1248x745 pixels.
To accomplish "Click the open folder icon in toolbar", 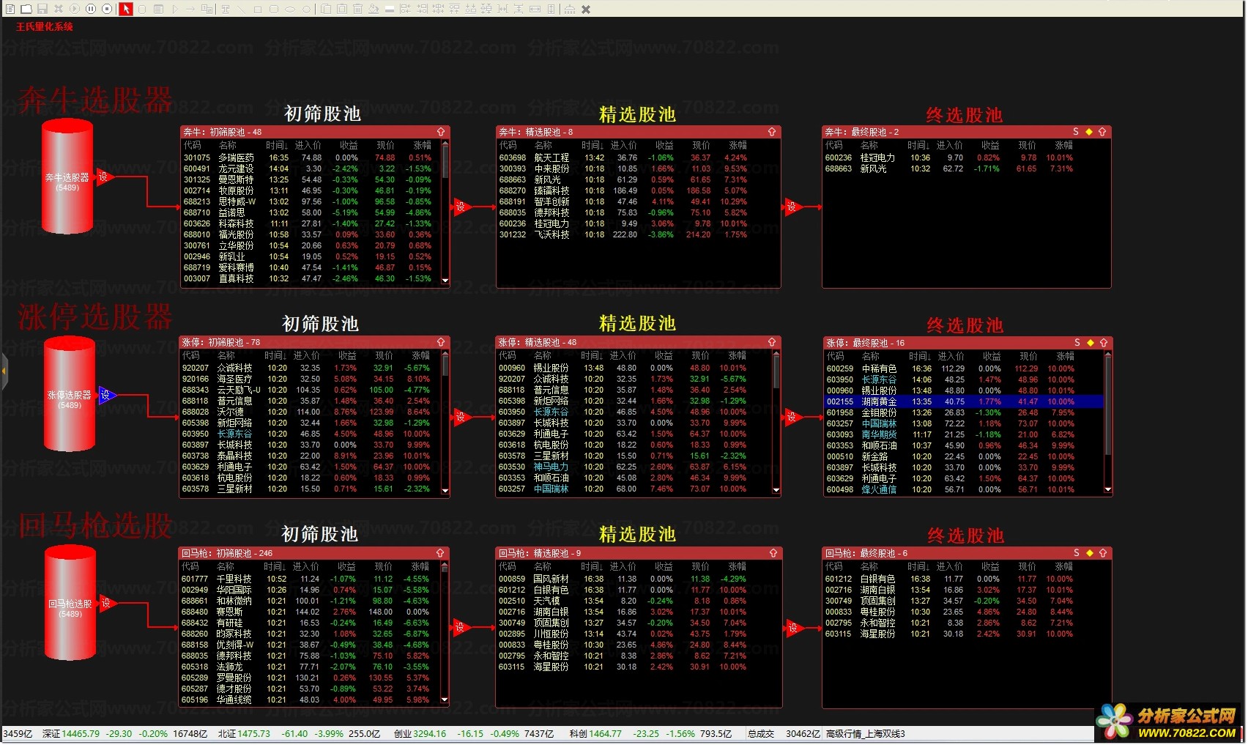I will click(26, 9).
